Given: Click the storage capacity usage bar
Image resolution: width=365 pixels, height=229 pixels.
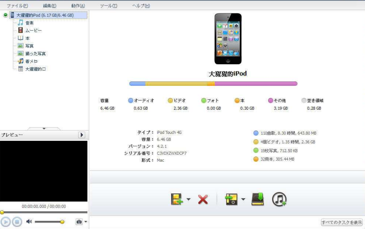Looking at the screenshot, I should pos(213,84).
